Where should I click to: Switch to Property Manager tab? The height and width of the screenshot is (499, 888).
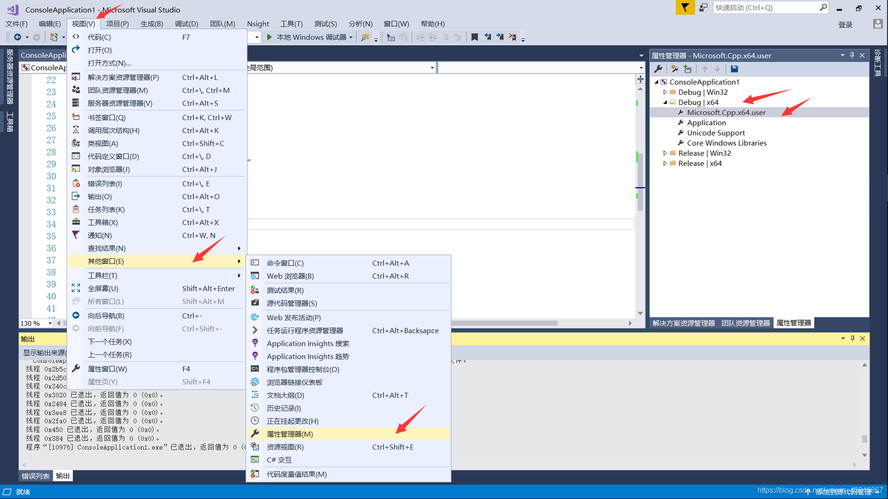tap(794, 323)
